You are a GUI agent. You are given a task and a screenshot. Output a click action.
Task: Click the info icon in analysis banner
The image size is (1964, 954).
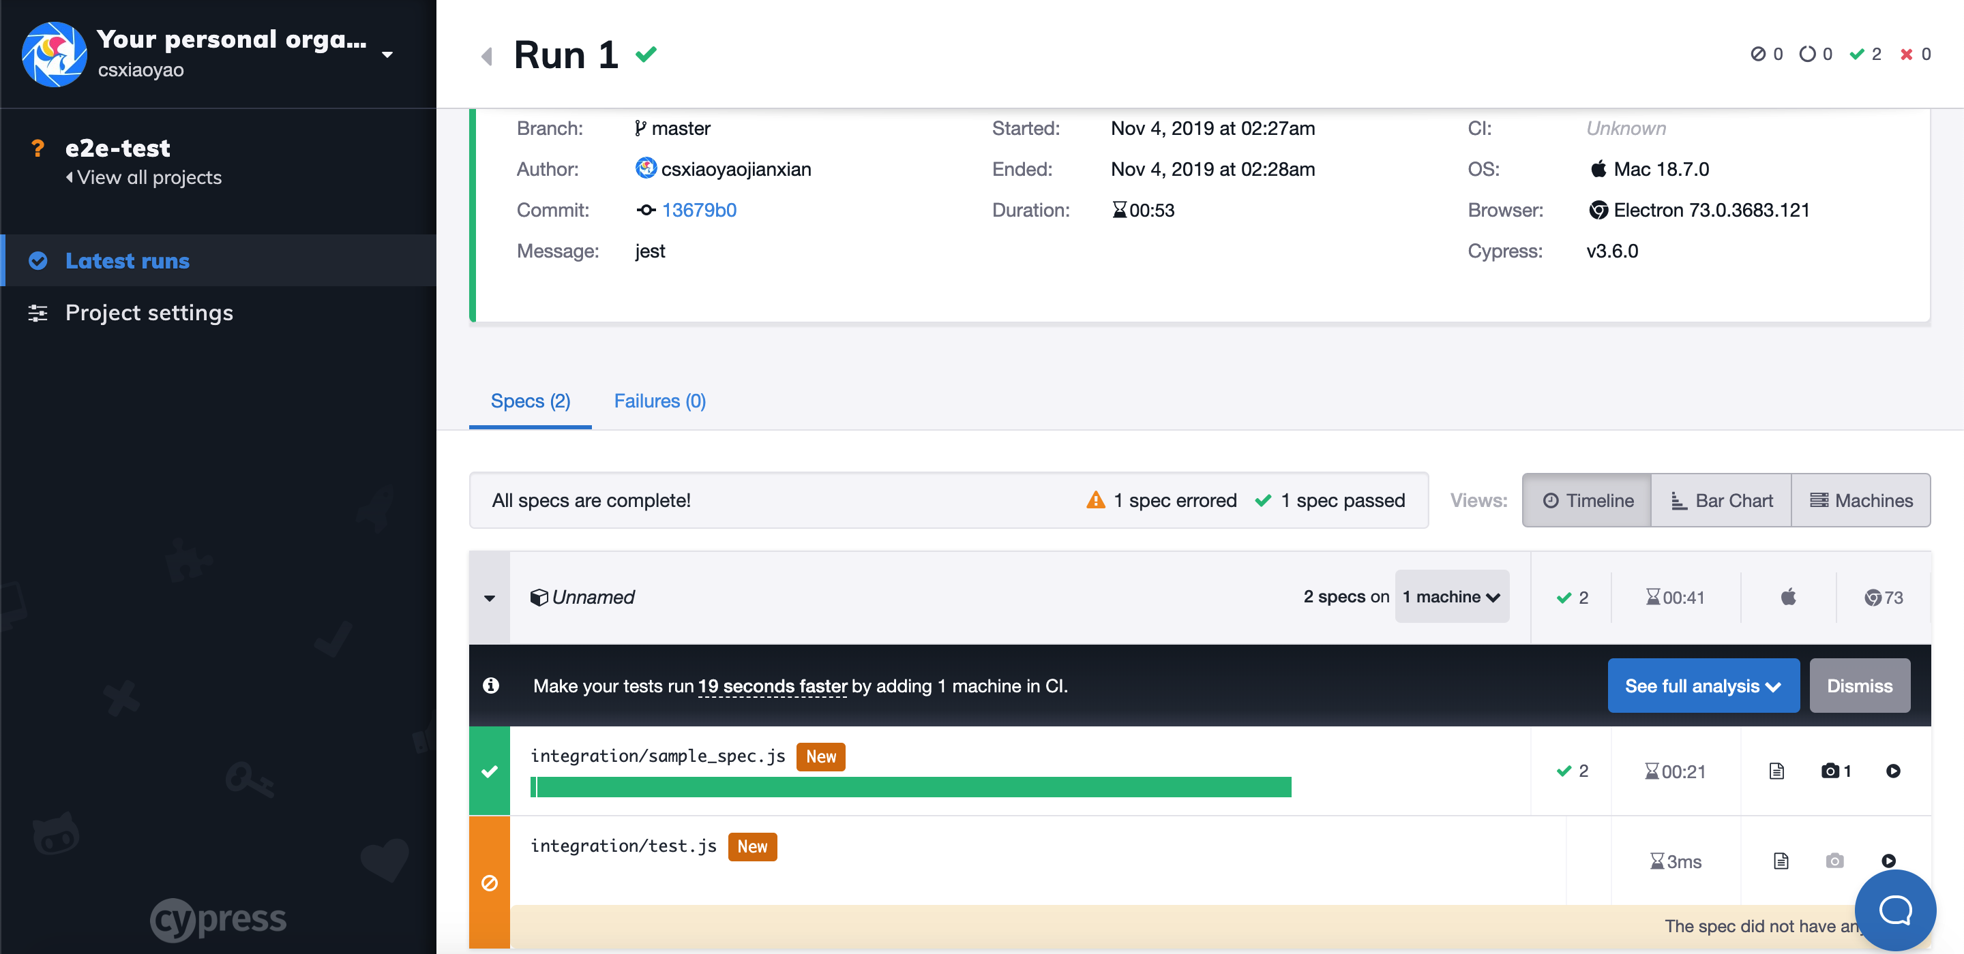491,685
